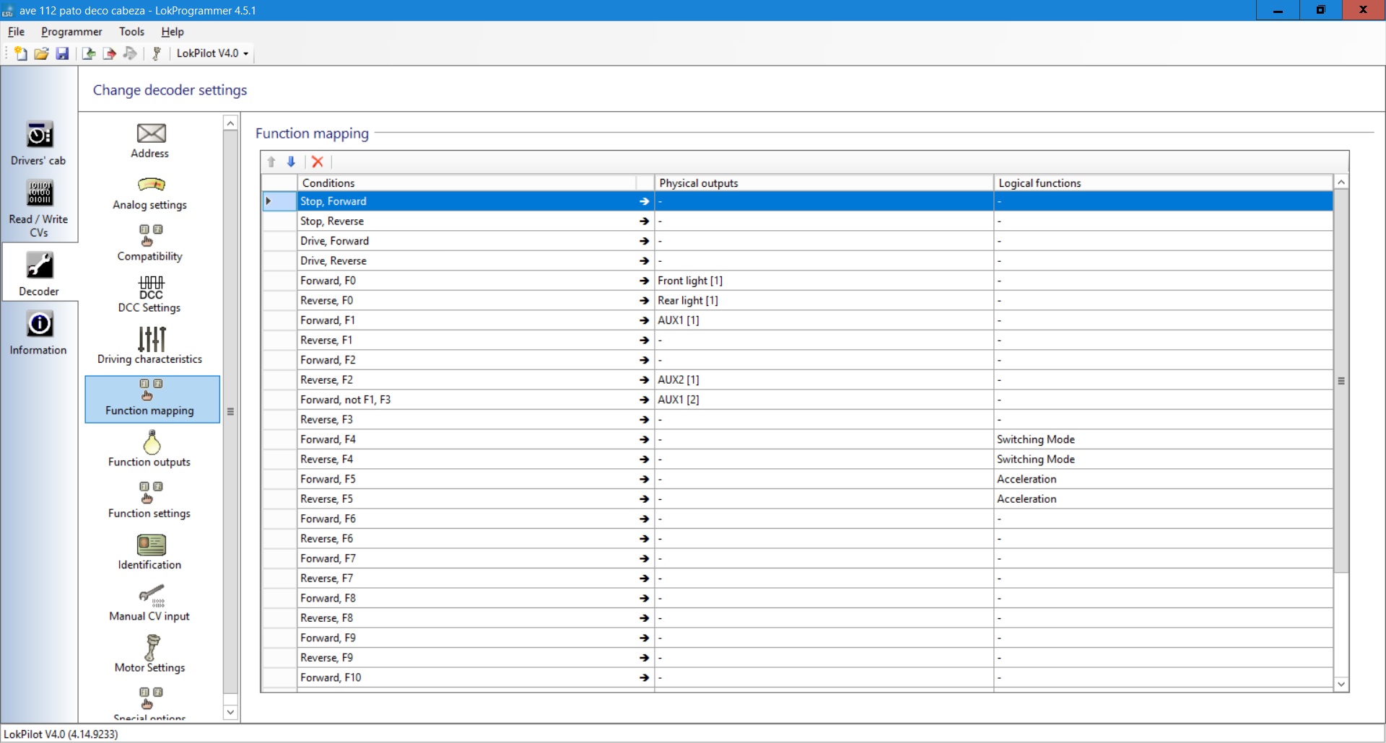Open the Information sidebar tab
Viewport: 1386px width, 743px height.
(x=38, y=333)
